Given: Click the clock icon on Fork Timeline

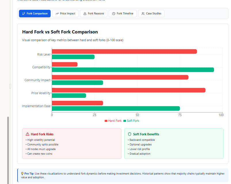Looking at the screenshot, I should pos(114,14).
